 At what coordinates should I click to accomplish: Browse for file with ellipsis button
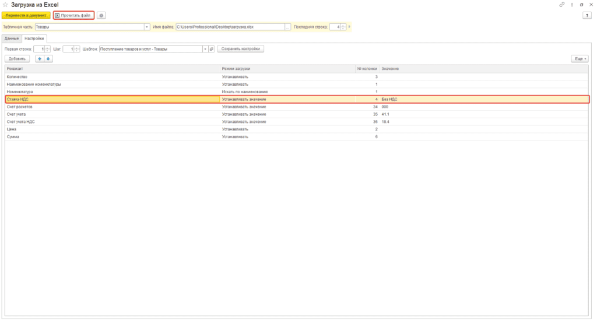click(288, 27)
